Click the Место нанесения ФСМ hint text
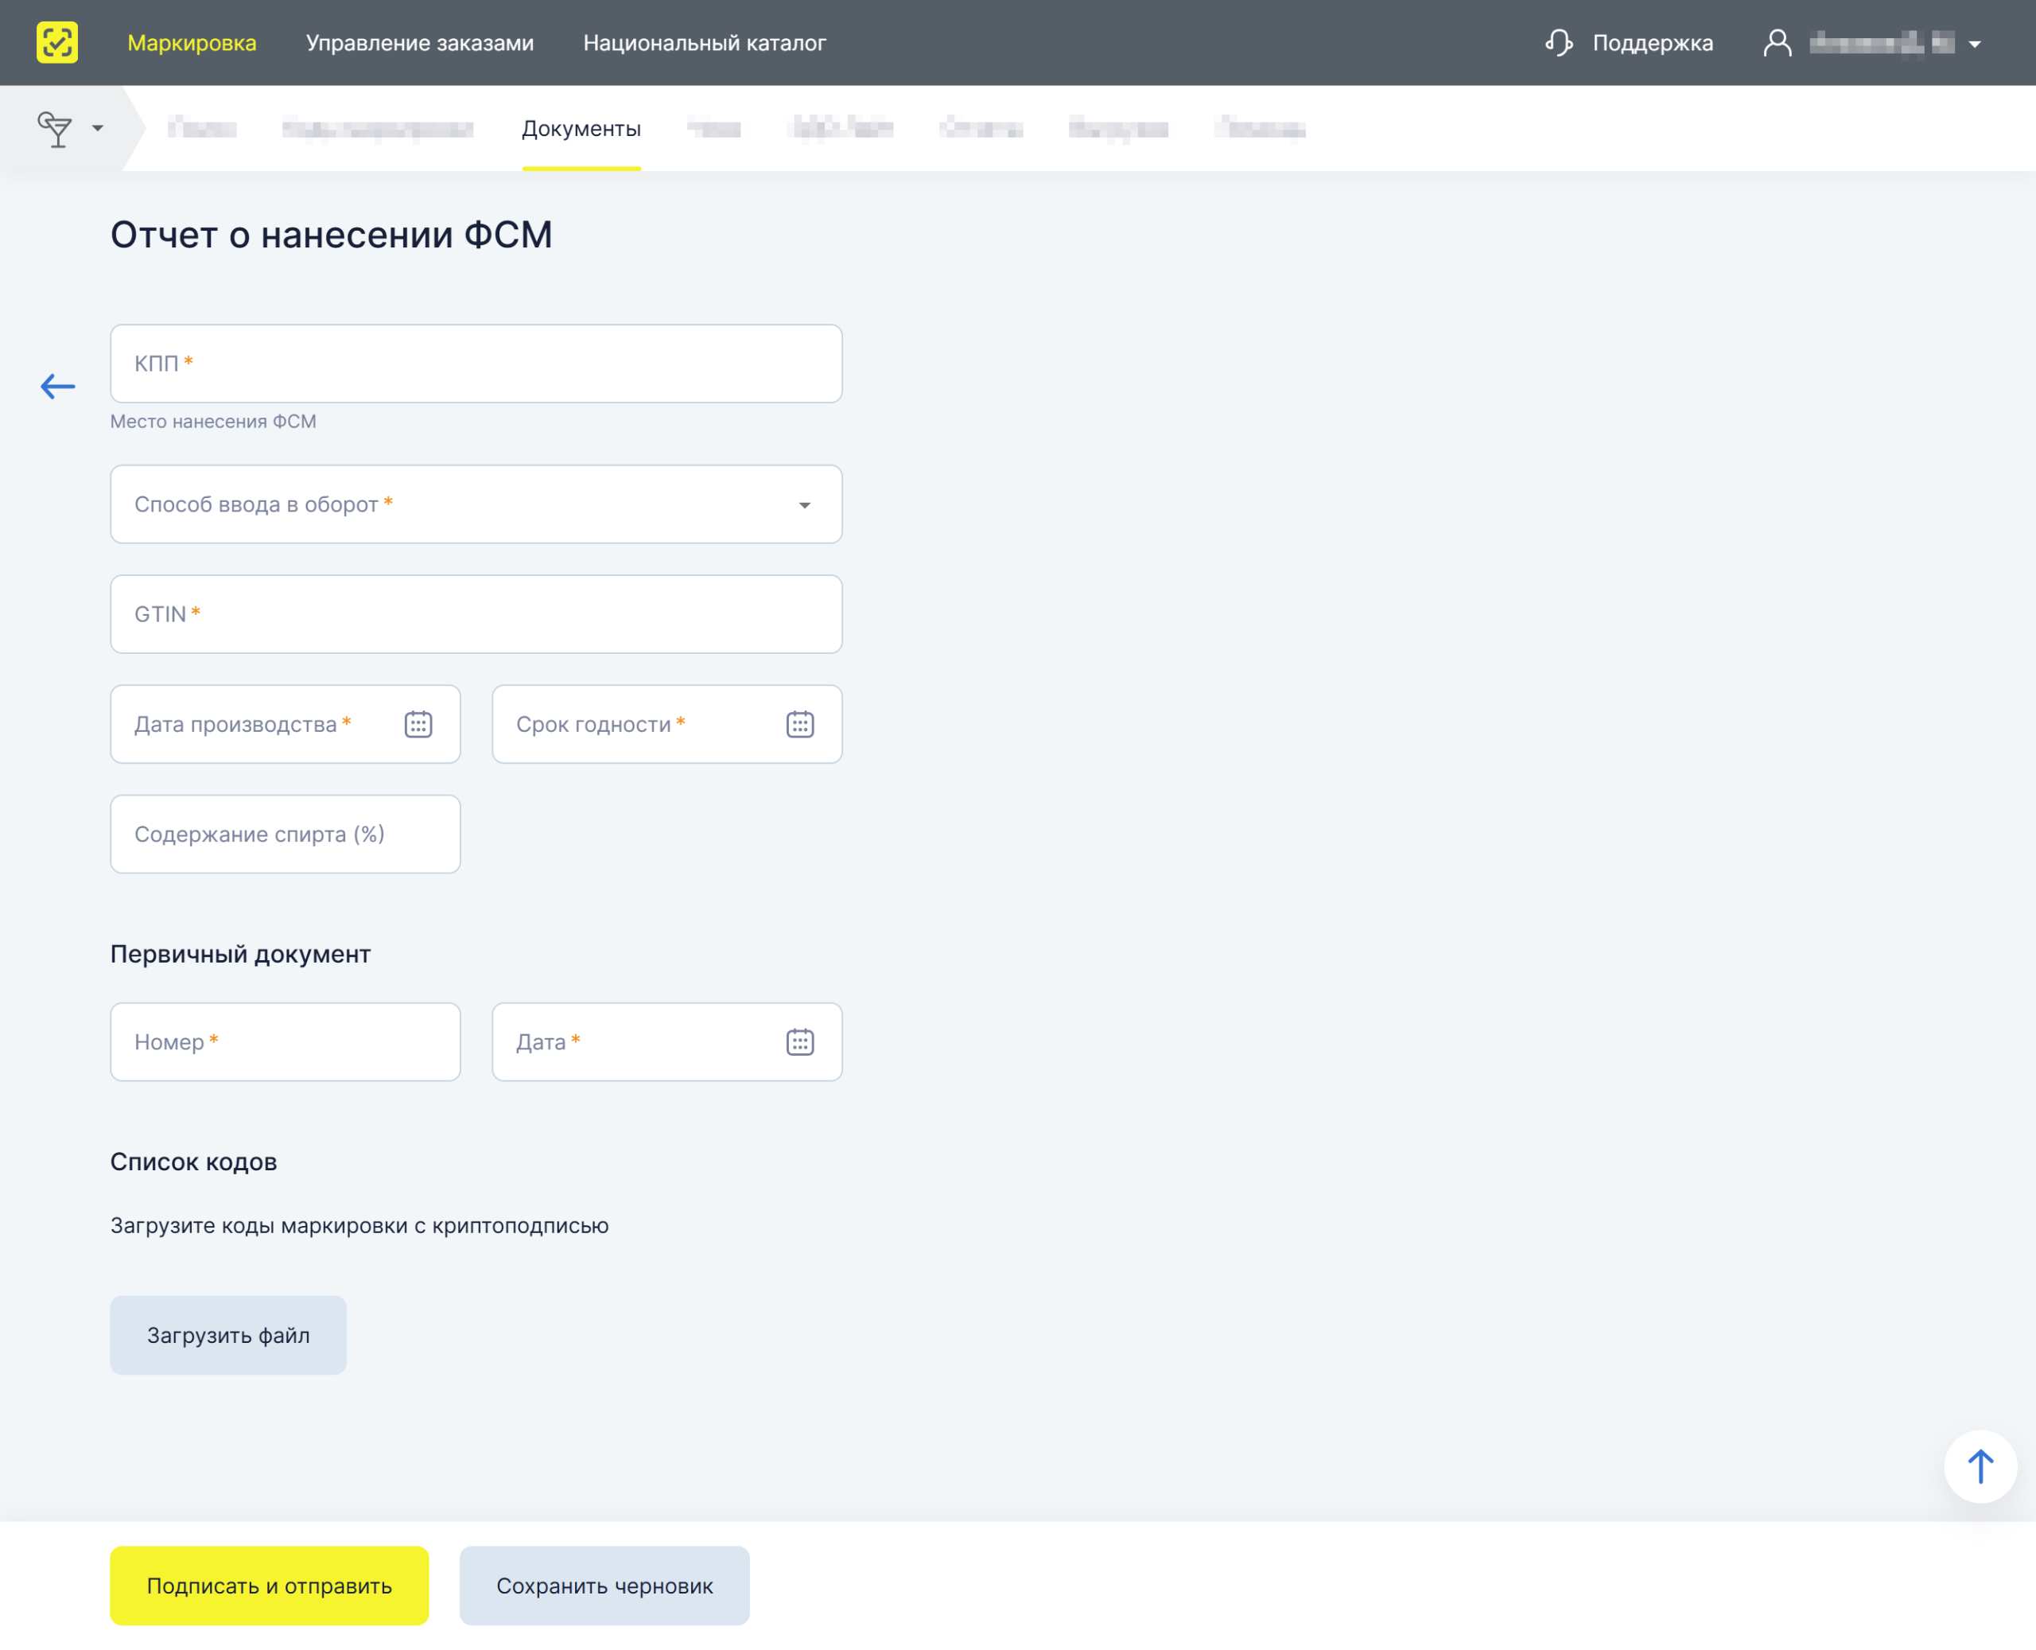 tap(213, 421)
